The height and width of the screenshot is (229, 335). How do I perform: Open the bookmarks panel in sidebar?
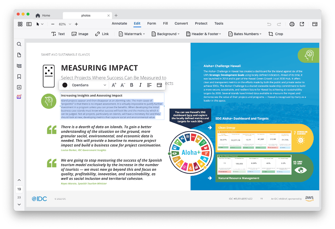19,77
